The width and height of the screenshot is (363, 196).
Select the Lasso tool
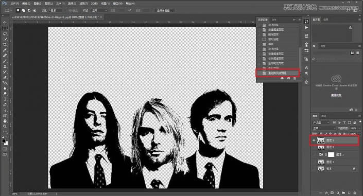(5, 34)
